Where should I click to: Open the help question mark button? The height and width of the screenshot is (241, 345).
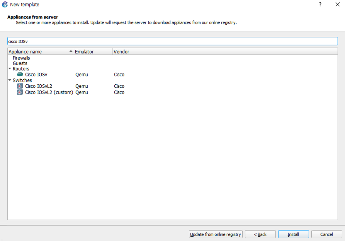click(x=320, y=4)
